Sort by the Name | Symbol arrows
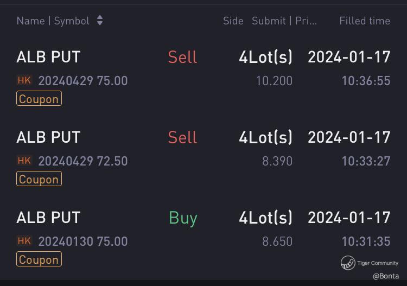 click(100, 21)
